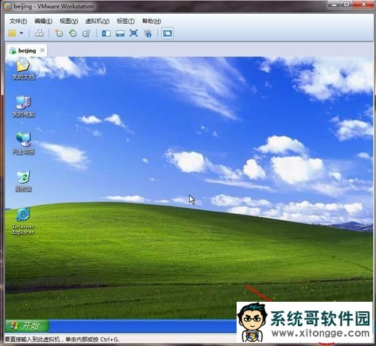
Task: Maximize the VMware Workstation window
Action: [x=347, y=4]
